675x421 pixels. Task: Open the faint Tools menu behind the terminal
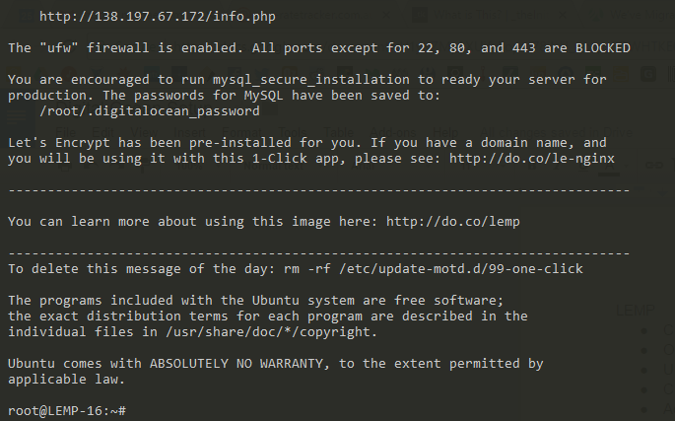point(293,132)
